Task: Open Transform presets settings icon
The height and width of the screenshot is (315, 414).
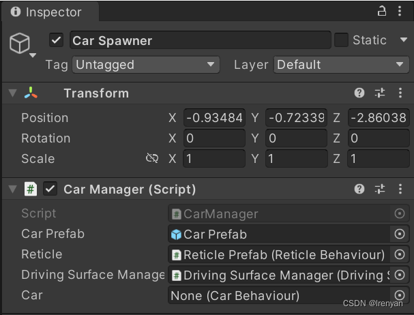Action: (380, 93)
